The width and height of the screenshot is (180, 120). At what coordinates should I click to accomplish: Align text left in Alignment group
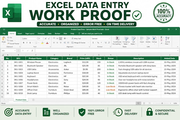[54, 43]
